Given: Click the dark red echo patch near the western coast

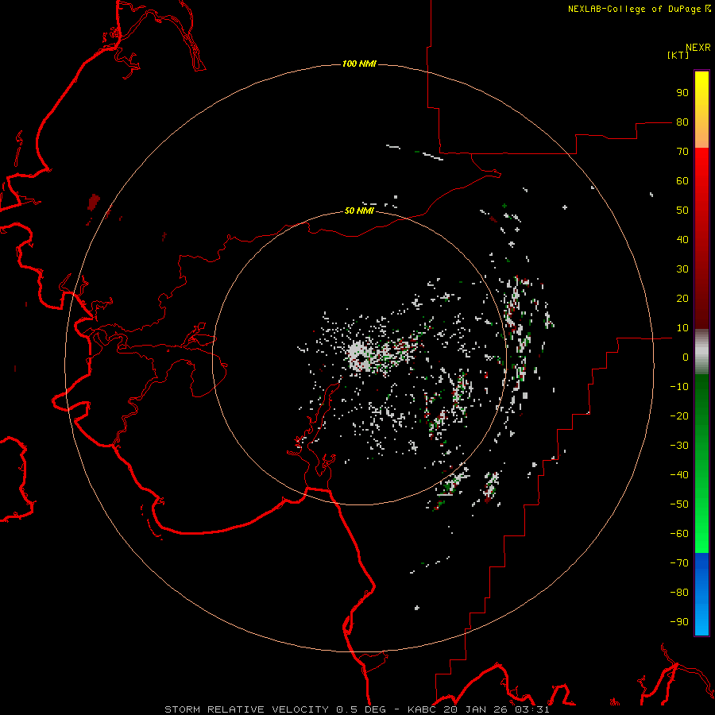Looking at the screenshot, I should (x=94, y=201).
